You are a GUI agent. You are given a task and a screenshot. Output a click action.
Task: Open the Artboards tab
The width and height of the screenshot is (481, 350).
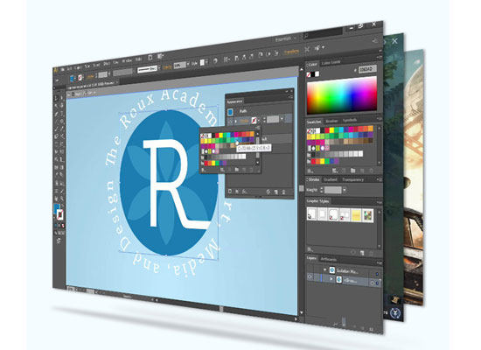tap(329, 259)
